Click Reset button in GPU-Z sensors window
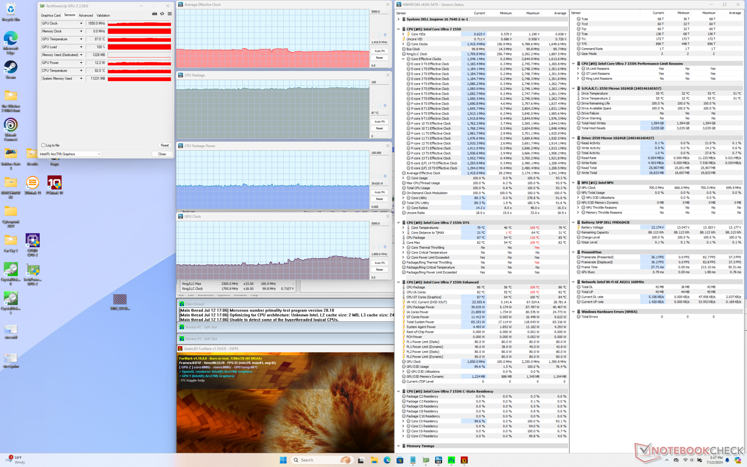 [165, 145]
